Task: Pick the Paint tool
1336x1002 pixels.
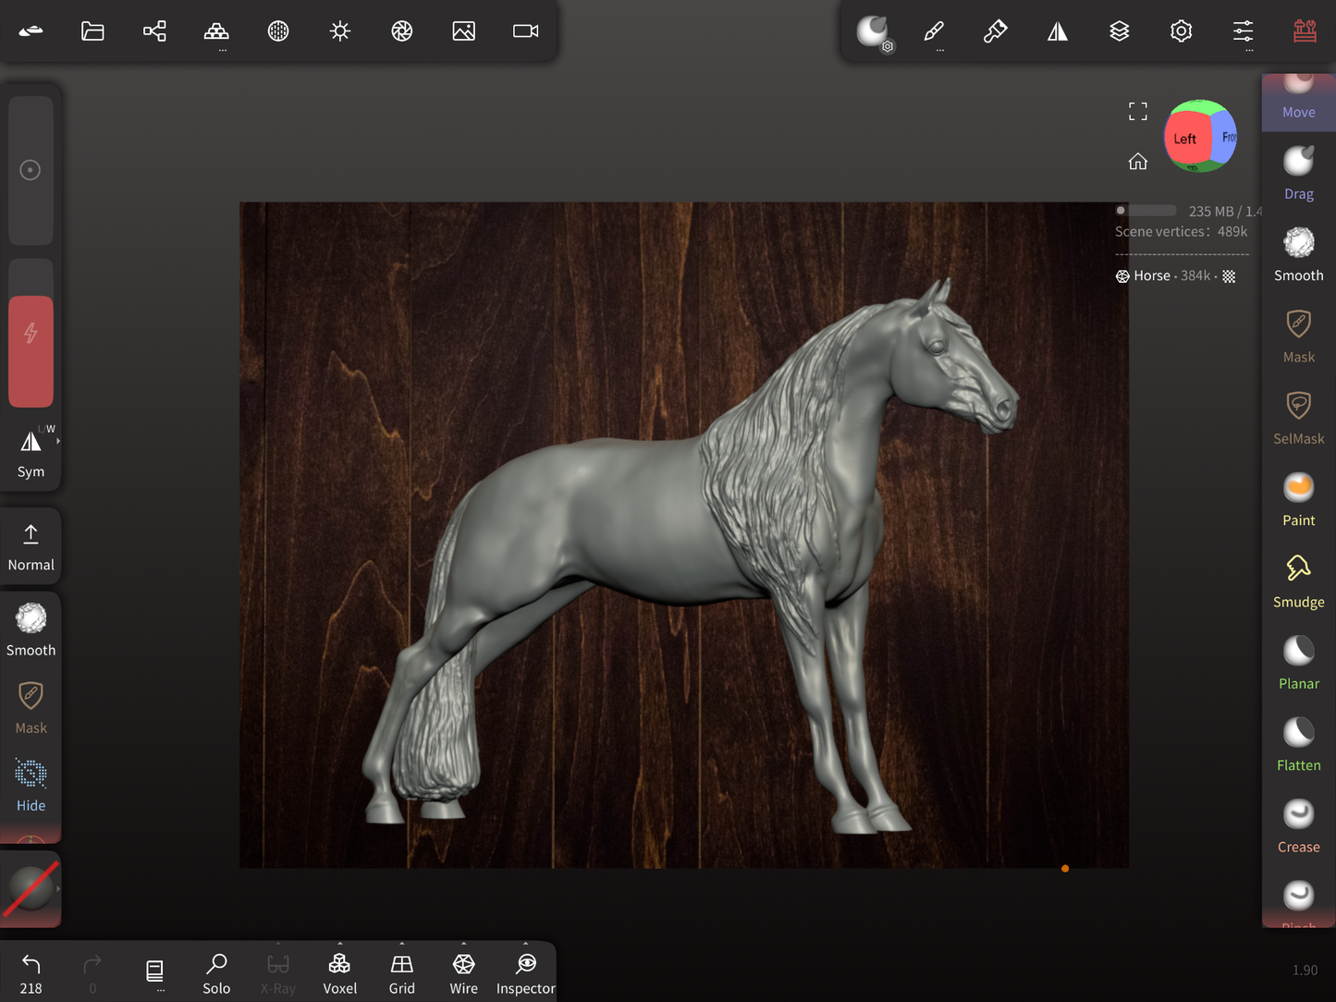Action: coord(1298,500)
